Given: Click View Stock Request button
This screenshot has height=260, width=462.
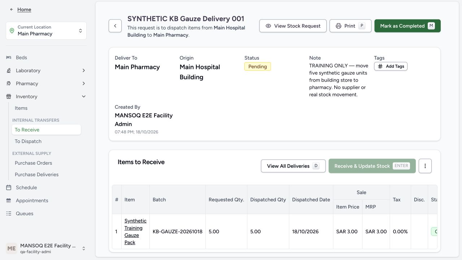Looking at the screenshot, I should coord(293,26).
